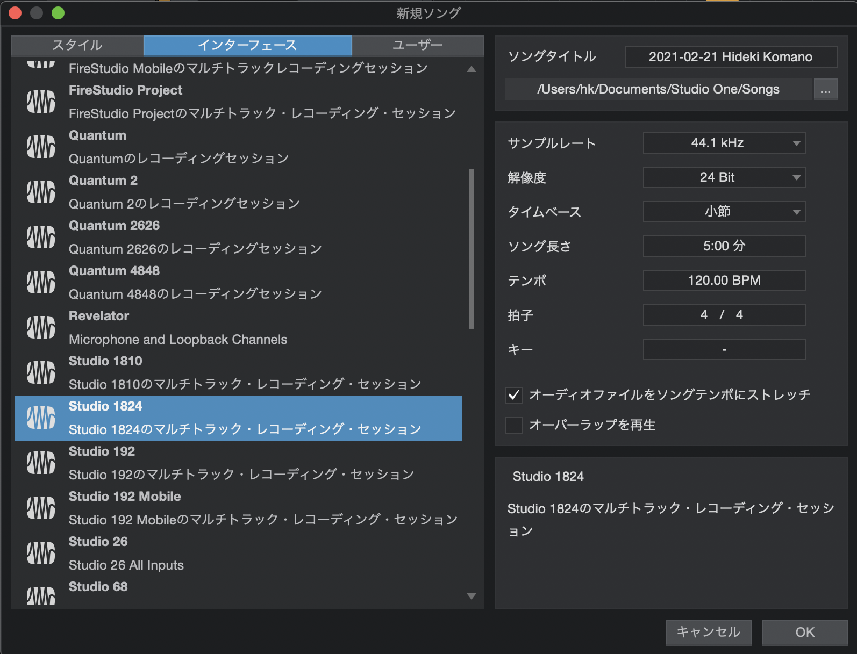Viewport: 857px width, 654px height.
Task: Click the list scroll-up arrow
Action: (x=472, y=69)
